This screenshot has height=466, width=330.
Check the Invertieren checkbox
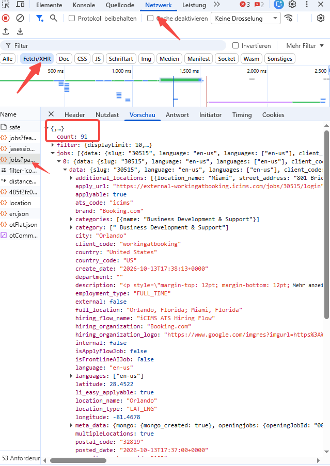click(235, 45)
